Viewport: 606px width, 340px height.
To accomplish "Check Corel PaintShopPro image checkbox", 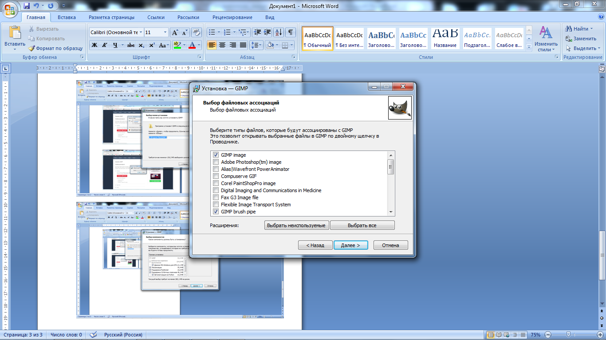I will pos(216,183).
